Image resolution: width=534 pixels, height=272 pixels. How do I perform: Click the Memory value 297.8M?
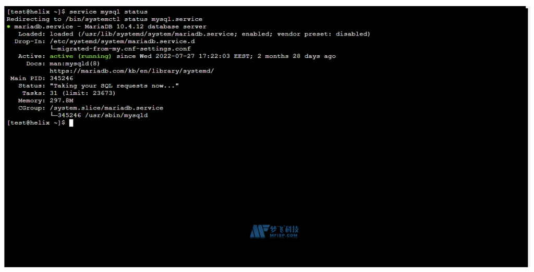tap(62, 101)
